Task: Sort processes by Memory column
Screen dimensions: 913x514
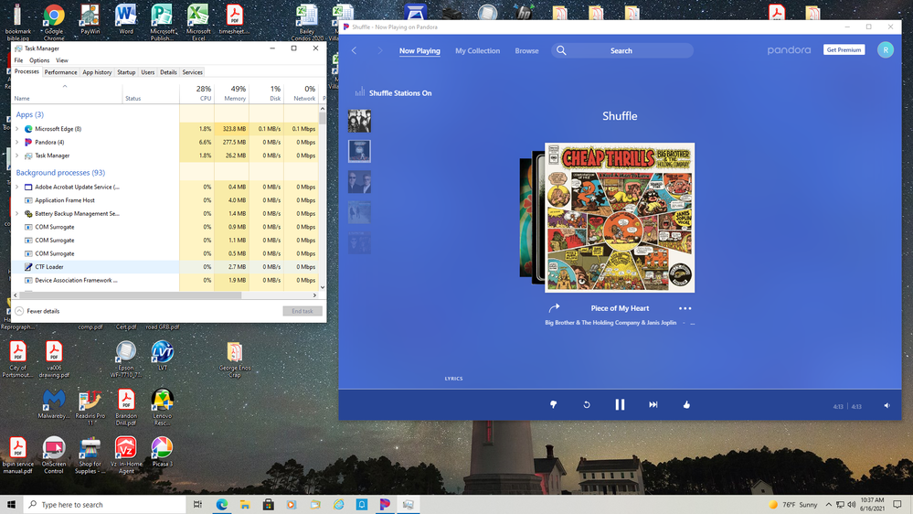Action: coord(231,92)
